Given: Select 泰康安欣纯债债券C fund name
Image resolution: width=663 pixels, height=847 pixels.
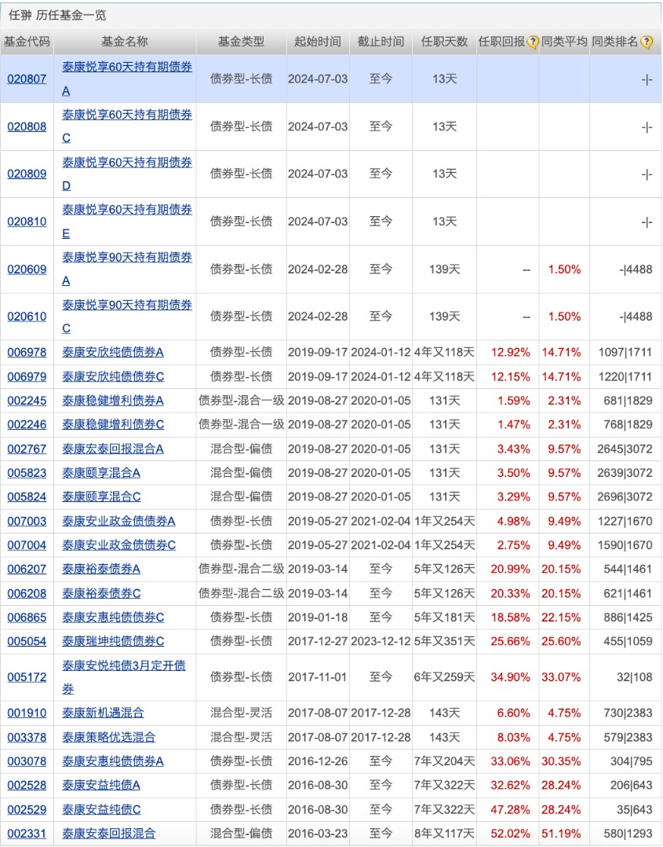Looking at the screenshot, I should click(113, 376).
